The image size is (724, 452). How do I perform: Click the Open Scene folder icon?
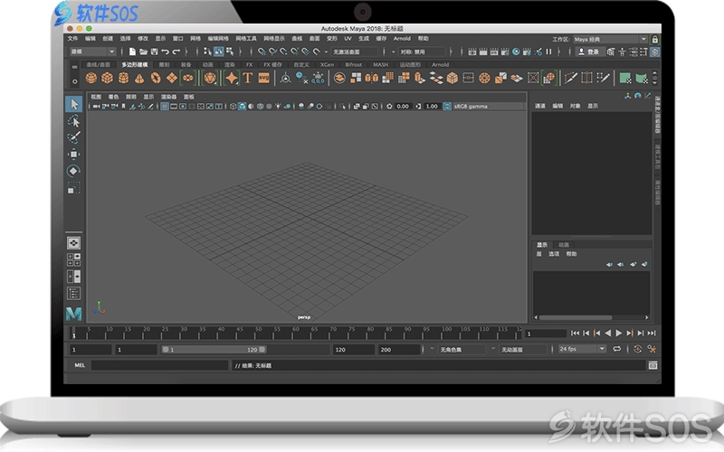tap(143, 52)
